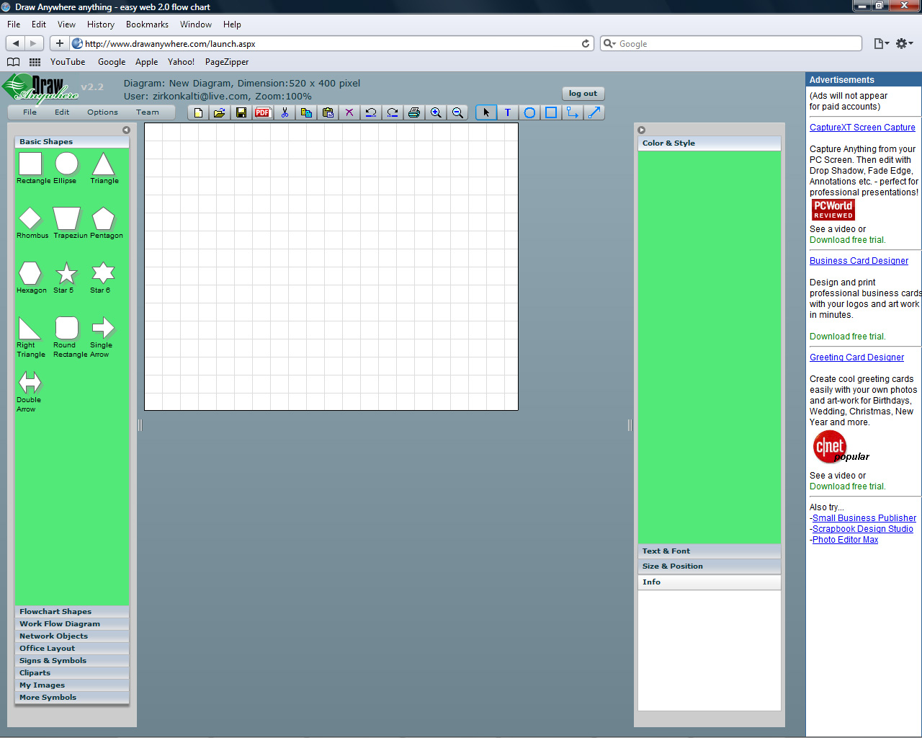Zoom in with the magnifier plus icon

[436, 112]
